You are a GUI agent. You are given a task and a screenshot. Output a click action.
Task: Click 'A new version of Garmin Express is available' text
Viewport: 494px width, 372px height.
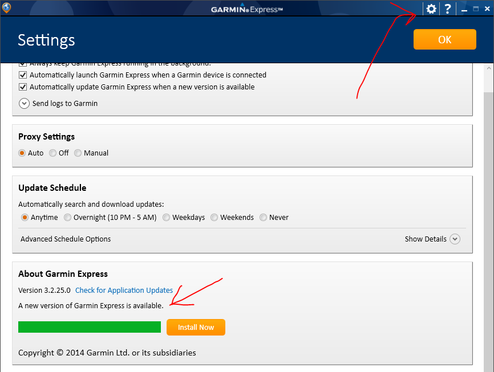(91, 305)
